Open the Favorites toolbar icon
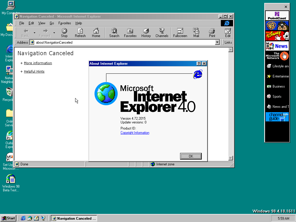This screenshot has width=296, height=222. pyautogui.click(x=130, y=33)
